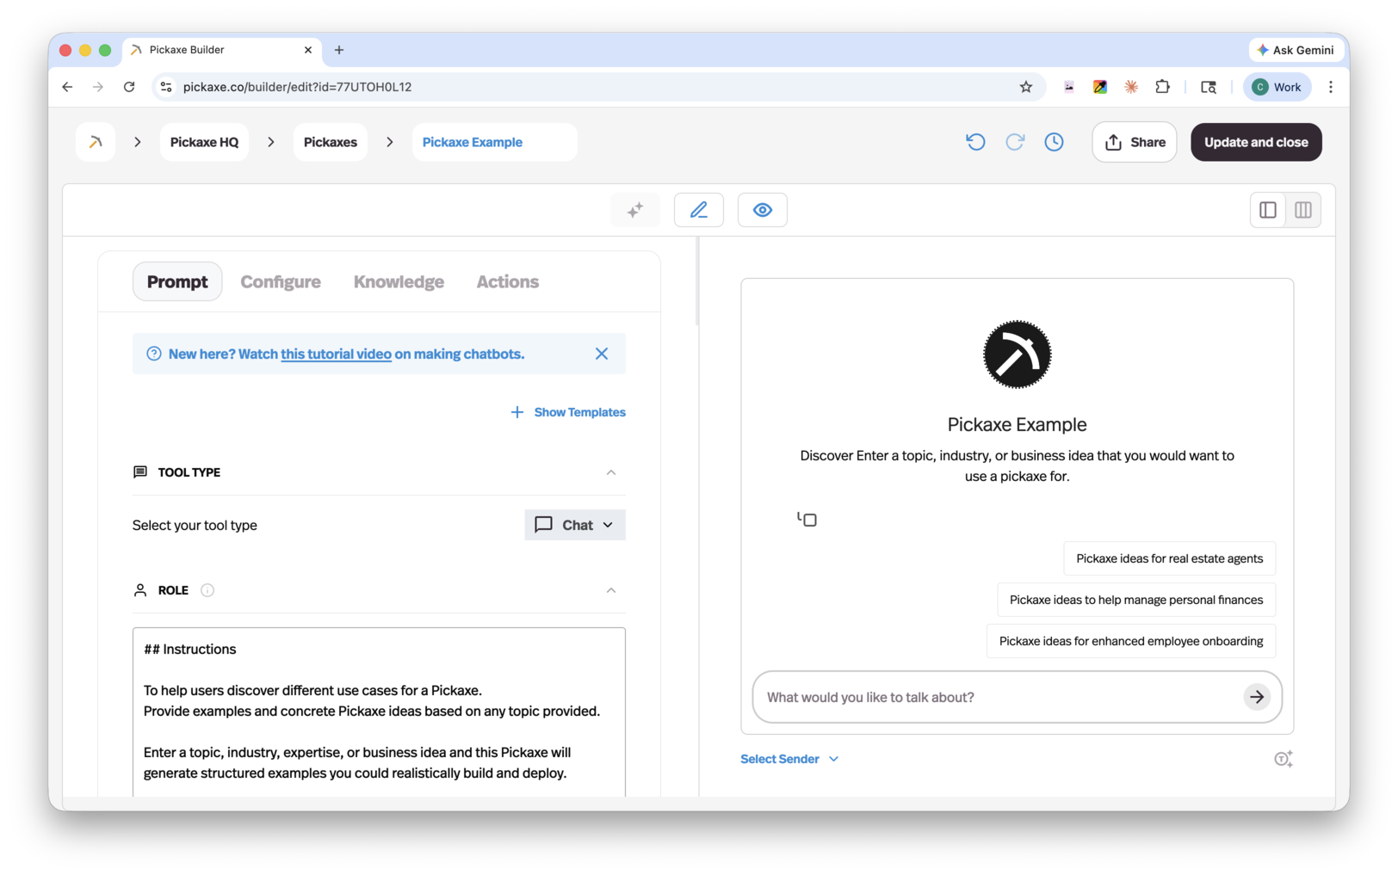Reload the browser page
Viewport: 1398px width, 875px height.
click(129, 87)
